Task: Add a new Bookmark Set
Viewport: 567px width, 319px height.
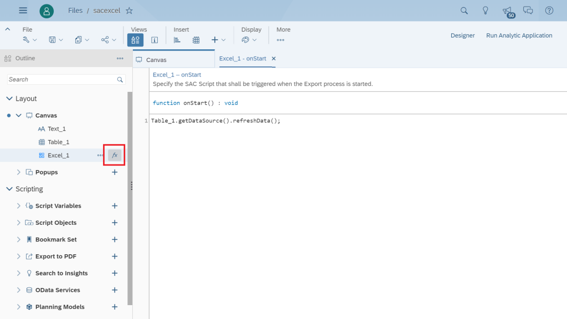Action: (x=115, y=239)
